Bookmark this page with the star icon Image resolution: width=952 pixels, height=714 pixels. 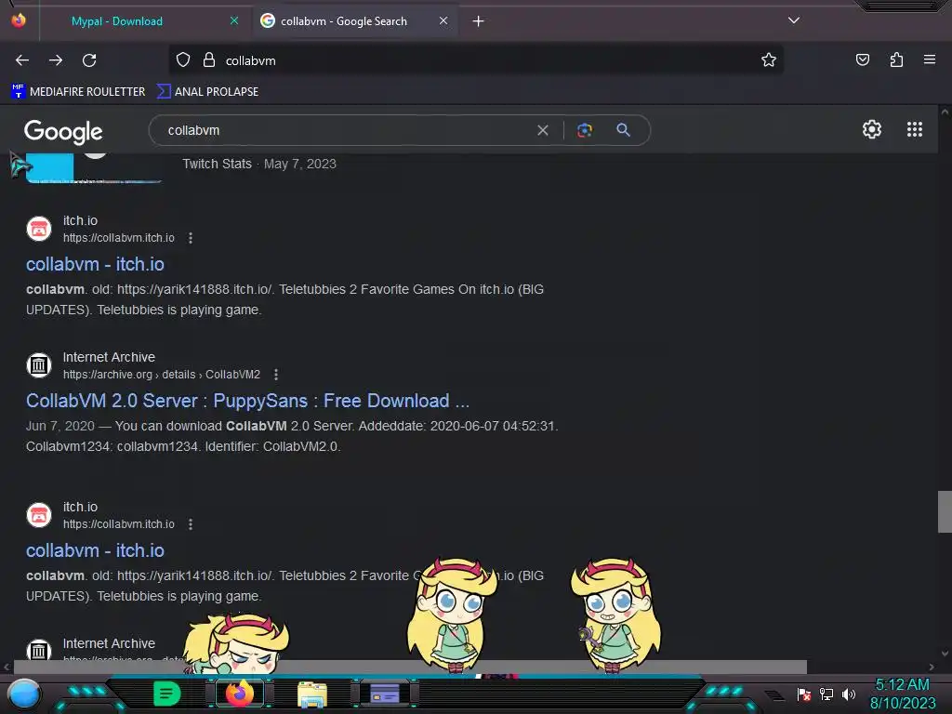tap(769, 60)
